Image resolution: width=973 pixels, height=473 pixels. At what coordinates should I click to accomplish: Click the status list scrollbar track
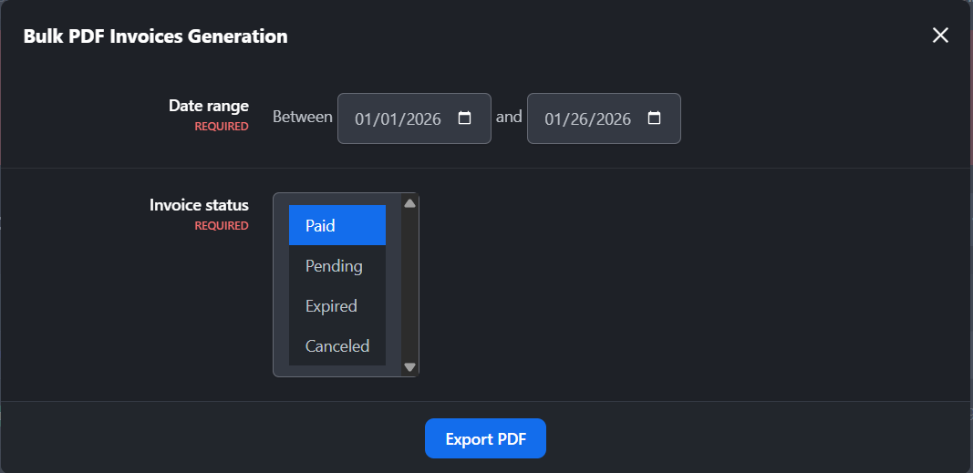[409, 285]
